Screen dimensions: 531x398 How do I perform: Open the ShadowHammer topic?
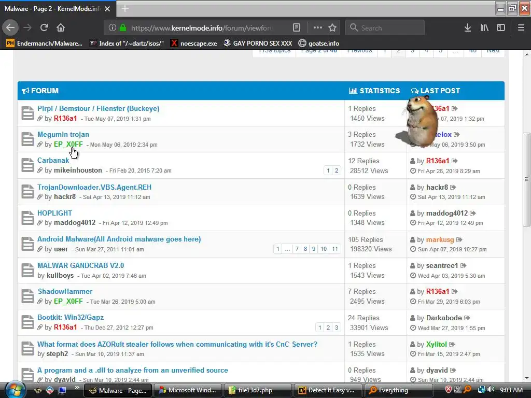(65, 291)
